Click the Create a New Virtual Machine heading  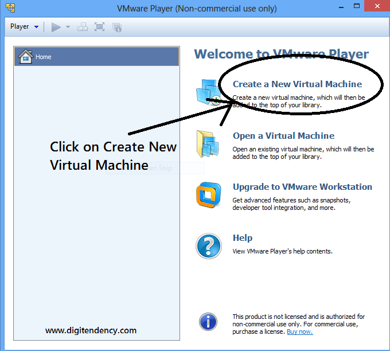click(297, 84)
